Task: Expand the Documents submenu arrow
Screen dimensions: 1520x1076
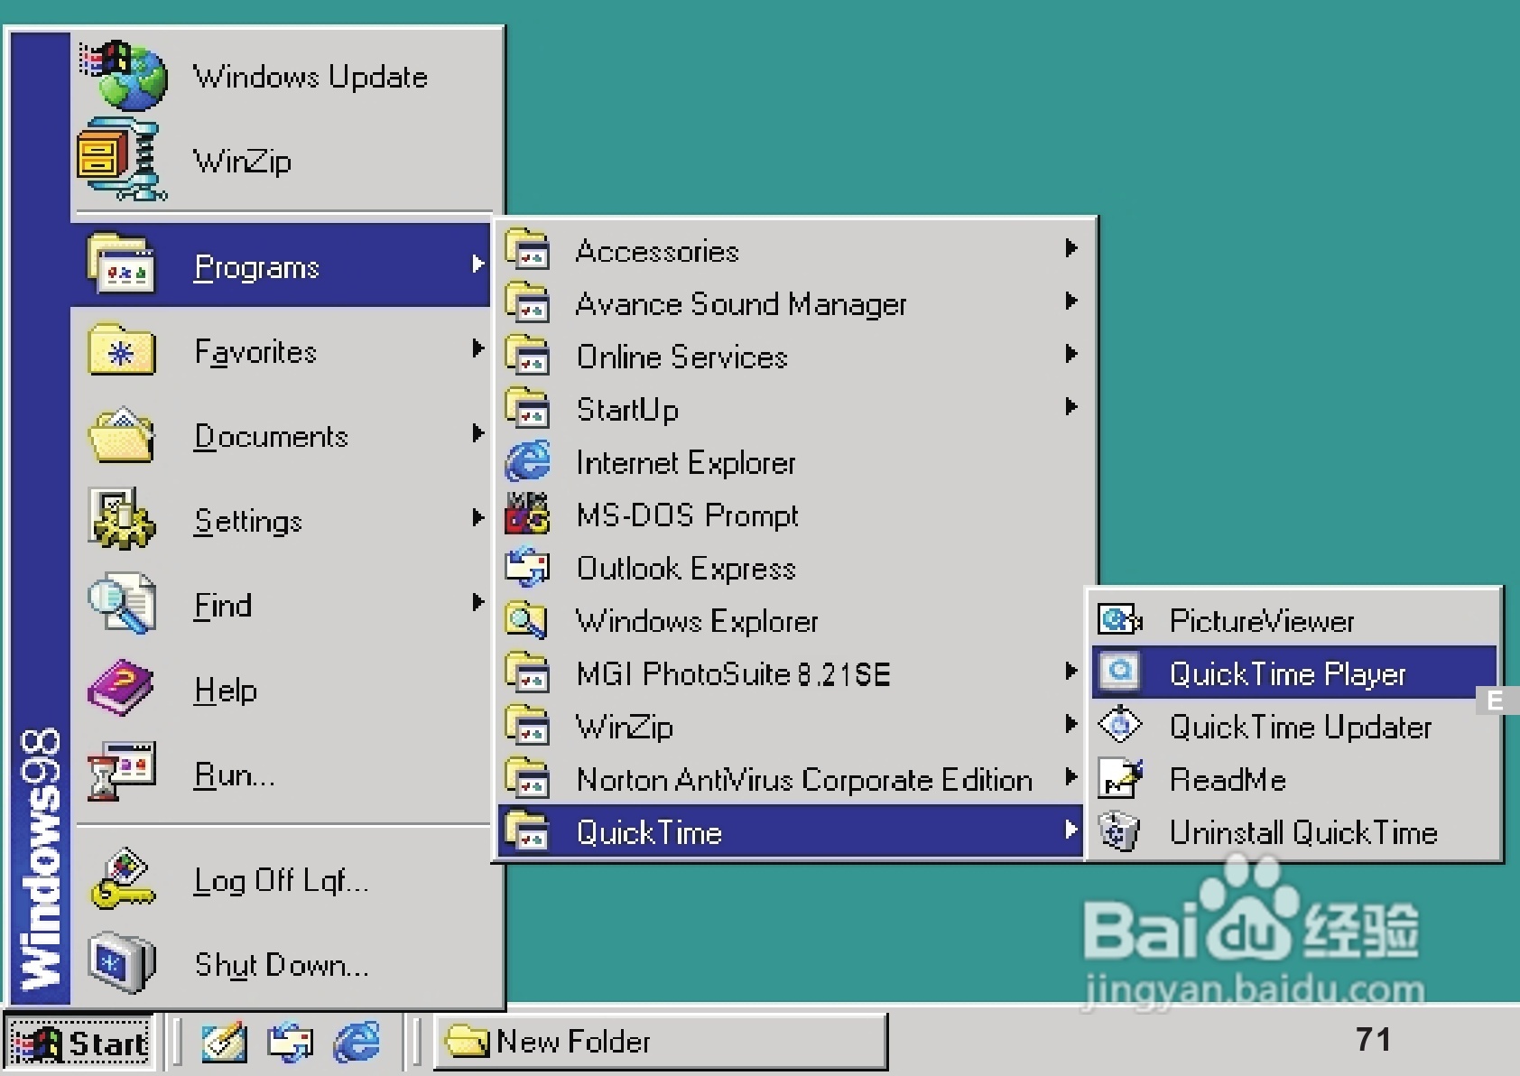Action: pyautogui.click(x=477, y=433)
